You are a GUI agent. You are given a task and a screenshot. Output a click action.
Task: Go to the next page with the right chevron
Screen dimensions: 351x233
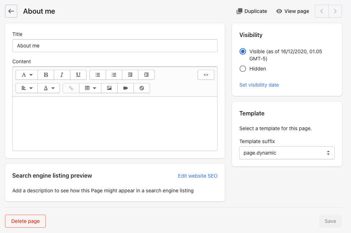click(335, 11)
